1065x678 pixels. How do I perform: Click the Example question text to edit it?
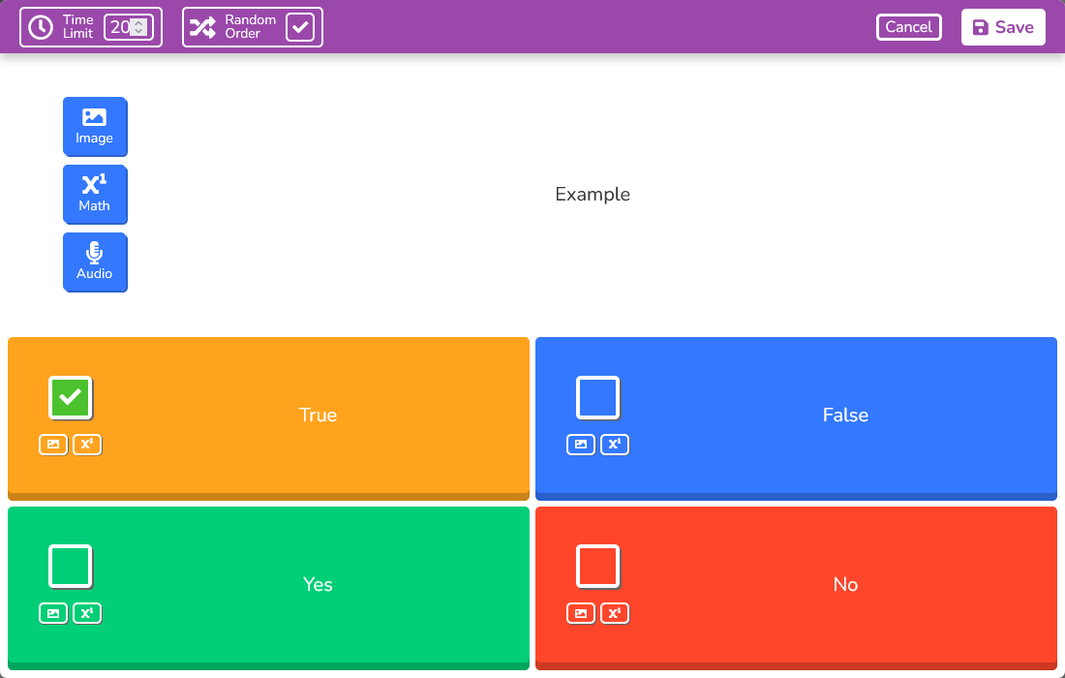coord(592,195)
